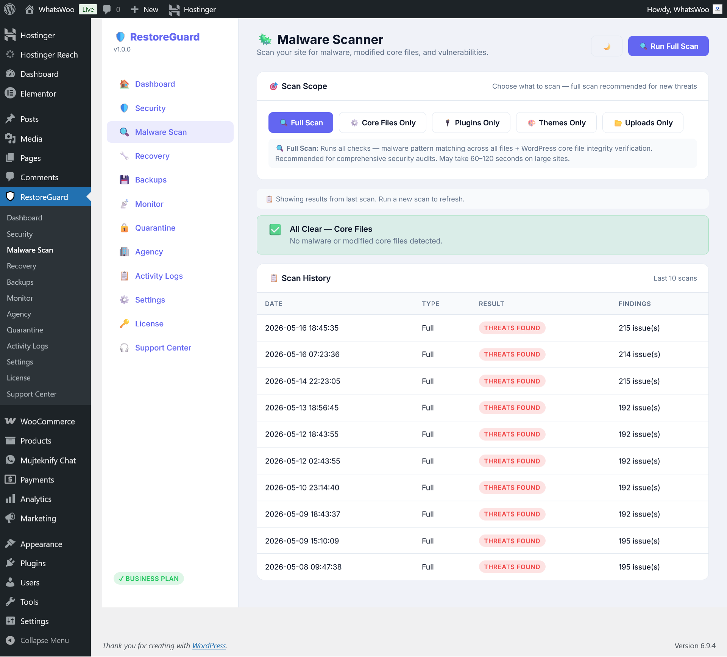Open Backups submenu under RestoreGuard in WordPress sidebar

(x=20, y=282)
